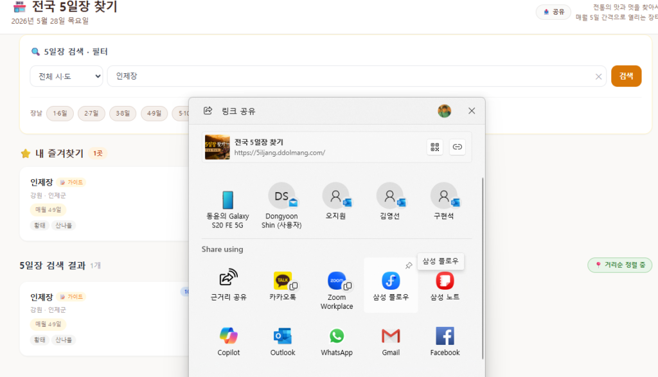The image size is (658, 377).
Task: Click the 매월 4·9일 badge in favorites card
Action: coord(48,209)
